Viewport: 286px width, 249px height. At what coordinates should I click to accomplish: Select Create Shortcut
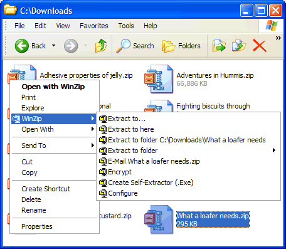click(x=46, y=189)
